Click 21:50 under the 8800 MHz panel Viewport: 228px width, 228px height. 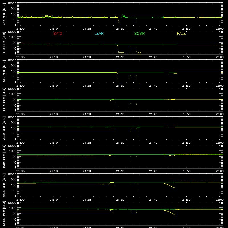pos(186,200)
